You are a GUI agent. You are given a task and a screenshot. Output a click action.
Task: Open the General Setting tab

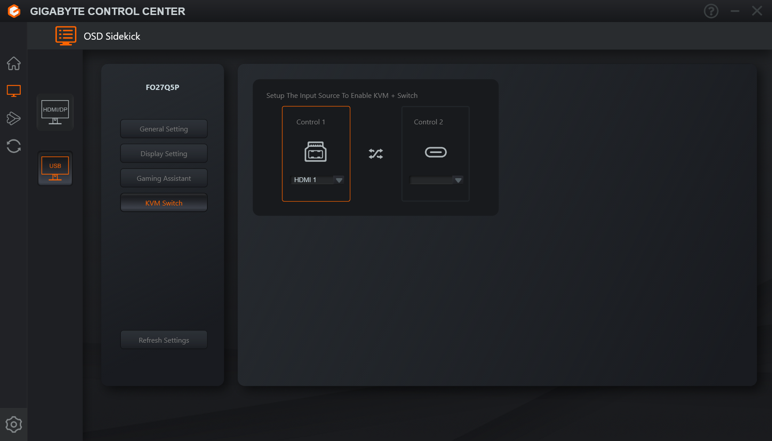pyautogui.click(x=164, y=129)
